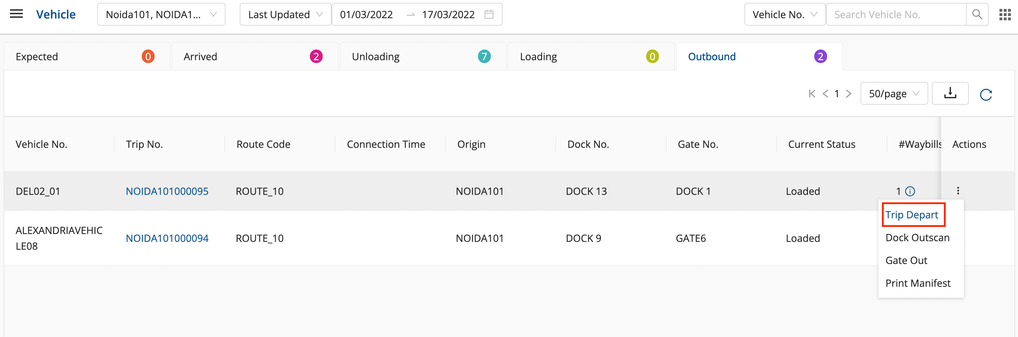Click the download export icon

[x=950, y=94]
